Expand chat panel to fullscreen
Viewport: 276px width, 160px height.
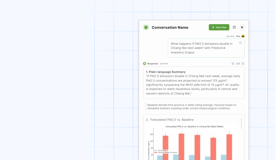coord(234,27)
